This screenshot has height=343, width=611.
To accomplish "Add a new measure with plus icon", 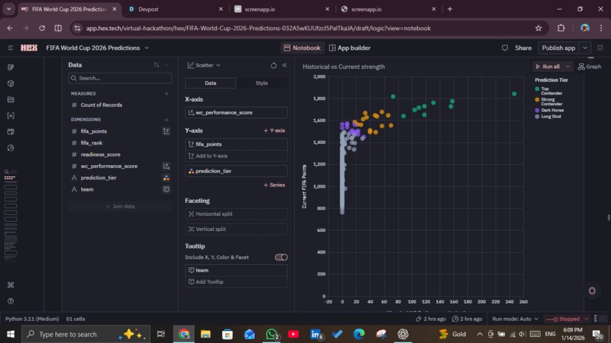I will 166,93.
